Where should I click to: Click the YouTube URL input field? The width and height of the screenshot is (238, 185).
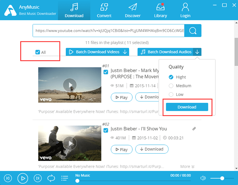tap(109, 31)
